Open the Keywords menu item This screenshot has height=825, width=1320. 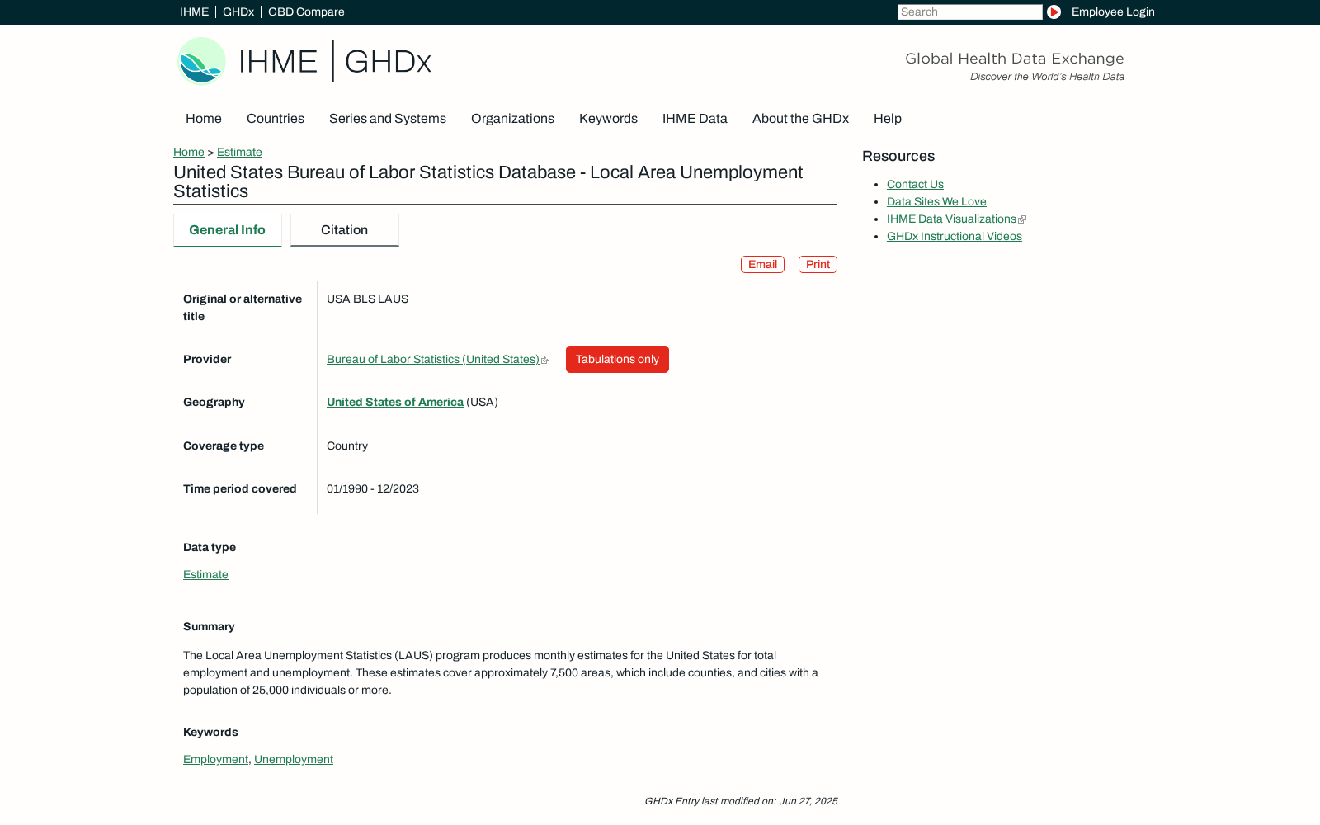click(608, 119)
